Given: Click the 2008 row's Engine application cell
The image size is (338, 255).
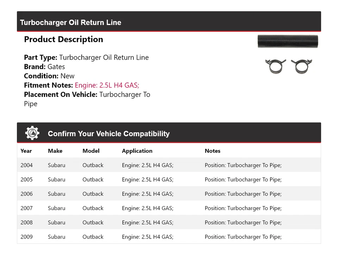Looking at the screenshot, I should click(x=148, y=222).
